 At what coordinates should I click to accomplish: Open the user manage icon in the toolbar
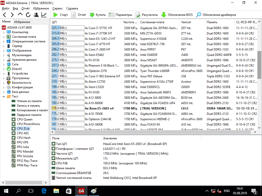pos(36,15)
